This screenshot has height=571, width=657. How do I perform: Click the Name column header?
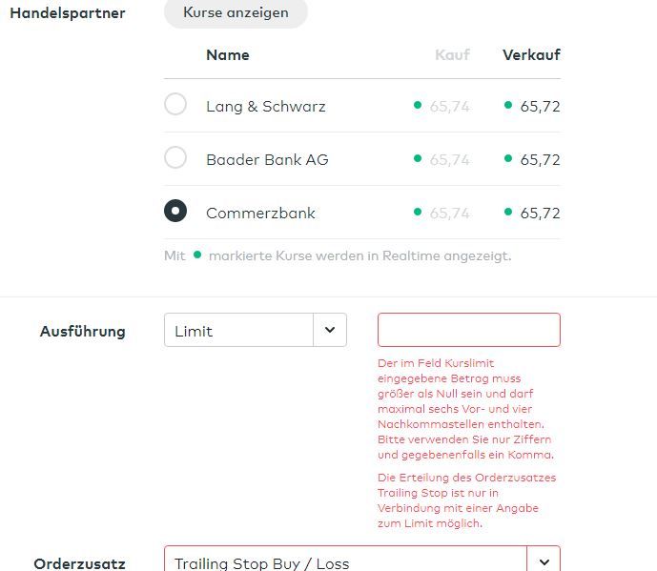click(227, 54)
